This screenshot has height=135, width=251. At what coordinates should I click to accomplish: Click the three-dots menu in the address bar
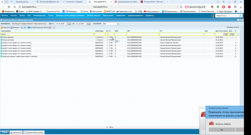[177, 7]
